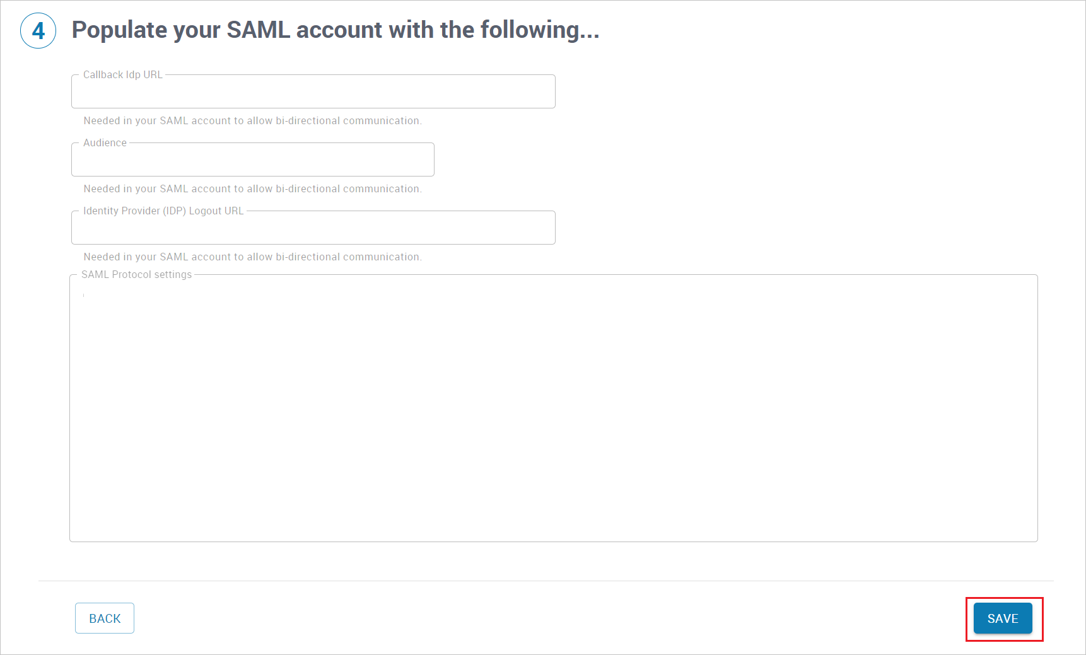Click the SAML Protocol settings label

click(x=136, y=274)
